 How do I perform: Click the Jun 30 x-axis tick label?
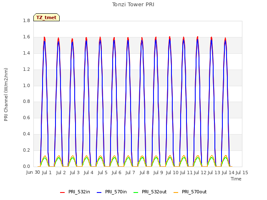[x=33, y=172]
